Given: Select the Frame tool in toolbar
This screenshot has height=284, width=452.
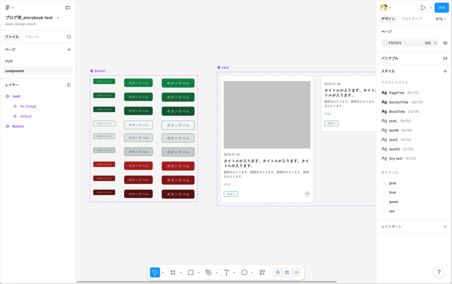Looking at the screenshot, I should click(173, 273).
